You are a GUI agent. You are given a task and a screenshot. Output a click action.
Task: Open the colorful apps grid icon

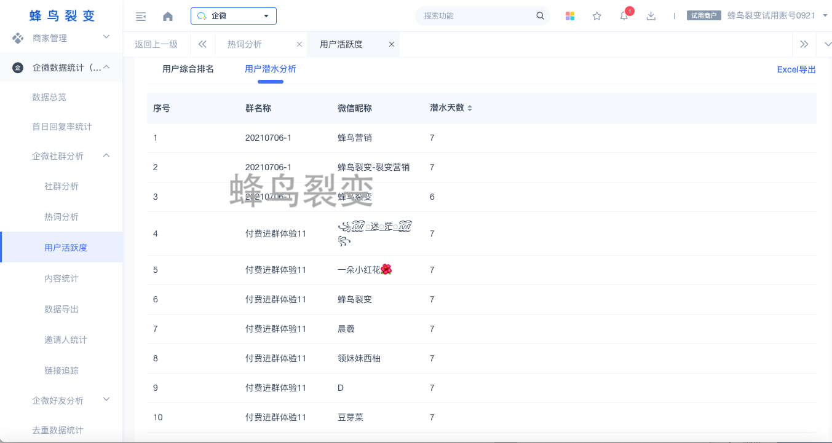tap(570, 16)
